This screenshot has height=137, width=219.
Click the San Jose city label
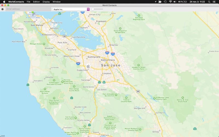[x=111, y=65]
